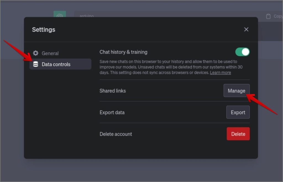283x182 pixels.
Task: Click the Copy text in background code header
Action: [278, 16]
